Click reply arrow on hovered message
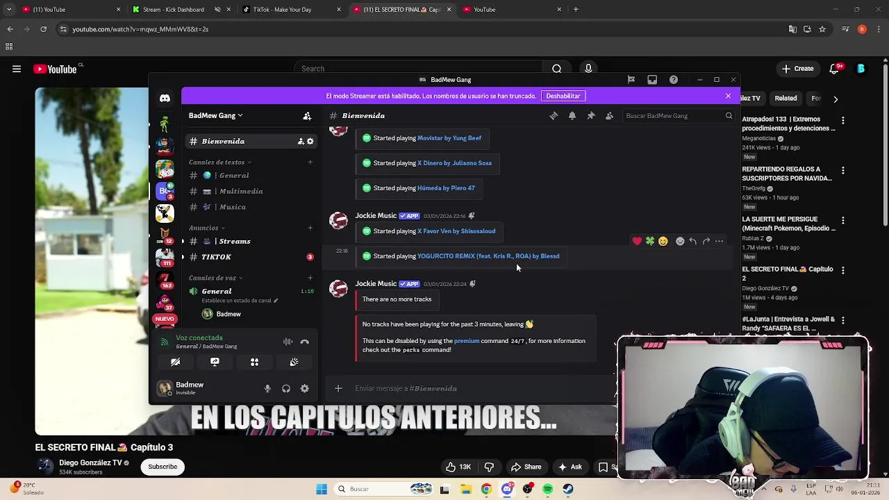Viewport: 889px width, 500px height. click(x=692, y=241)
